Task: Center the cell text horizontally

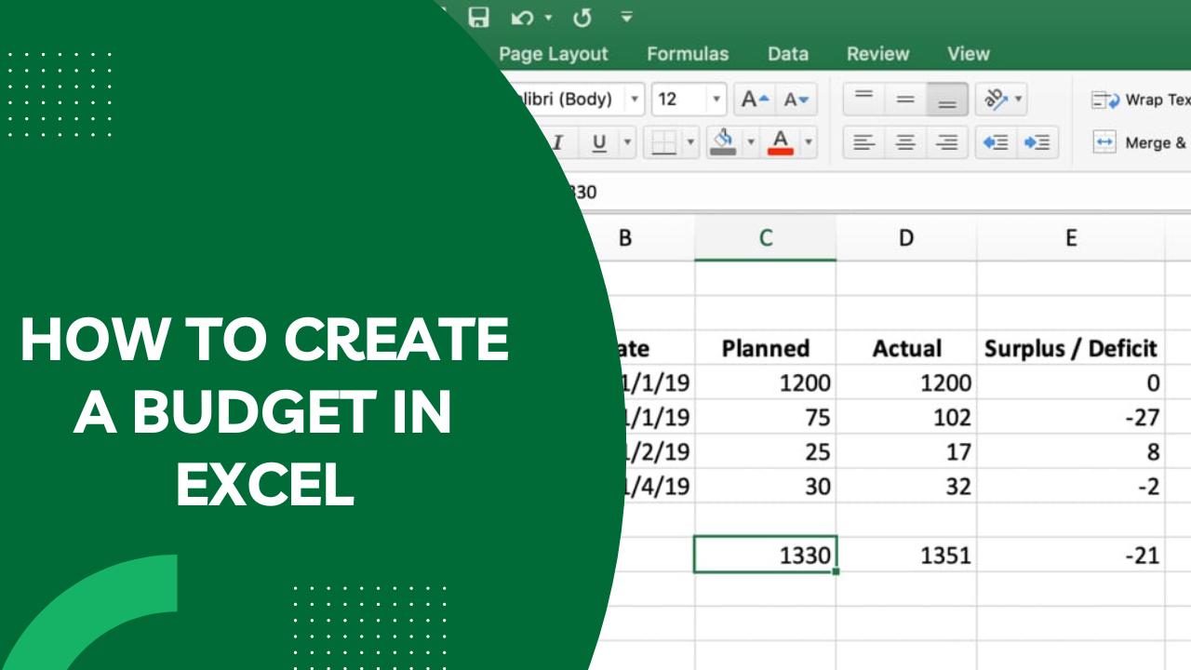Action: (905, 142)
